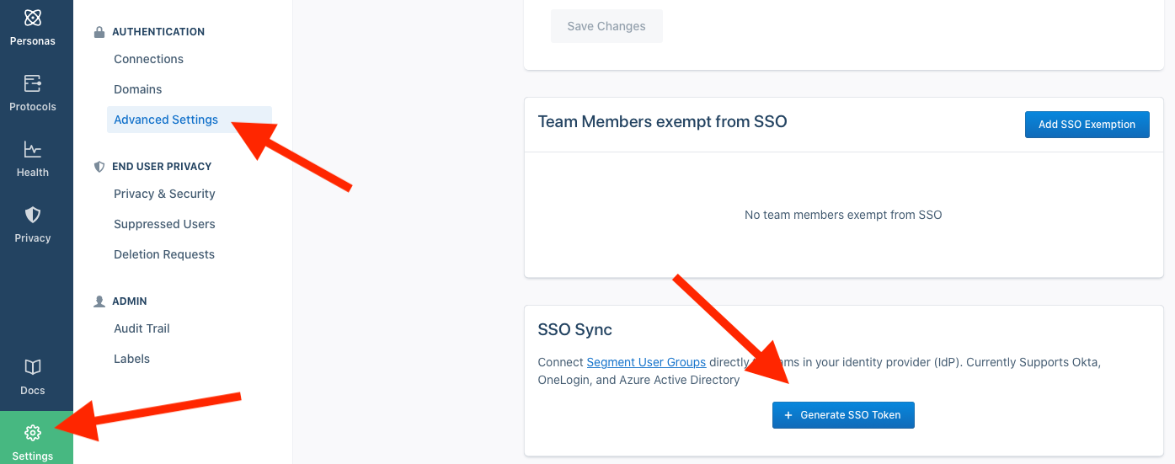Open Docs from the left navigation
This screenshot has height=464, width=1175.
coord(33,367)
